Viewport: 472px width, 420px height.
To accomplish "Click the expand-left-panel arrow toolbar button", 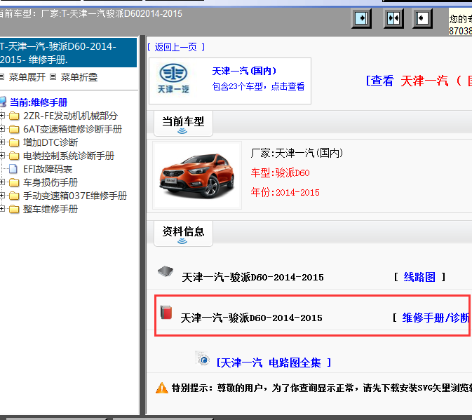I will point(422,18).
